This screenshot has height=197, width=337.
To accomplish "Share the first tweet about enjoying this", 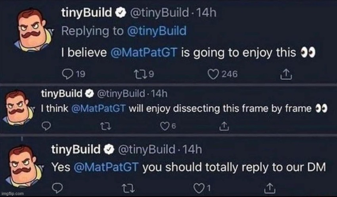I will [x=286, y=74].
